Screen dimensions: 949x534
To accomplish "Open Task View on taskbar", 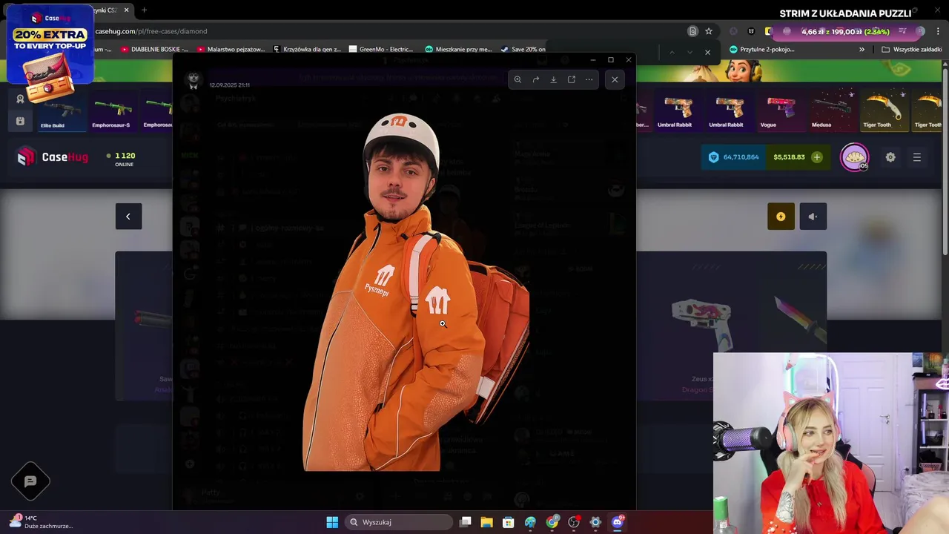I will pyautogui.click(x=465, y=522).
